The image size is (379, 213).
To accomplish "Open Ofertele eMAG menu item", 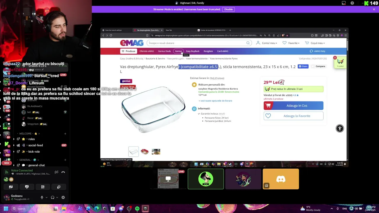I will point(147,51).
